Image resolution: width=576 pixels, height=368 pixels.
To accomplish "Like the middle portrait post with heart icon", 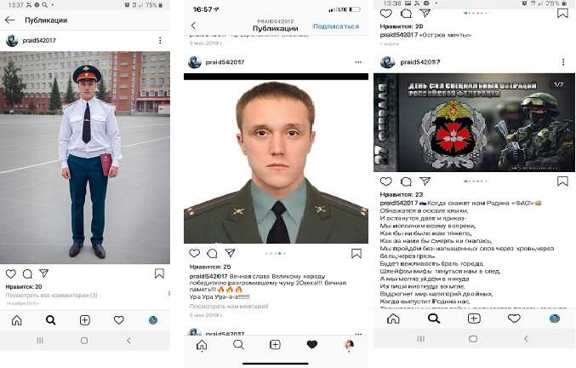I will point(195,253).
